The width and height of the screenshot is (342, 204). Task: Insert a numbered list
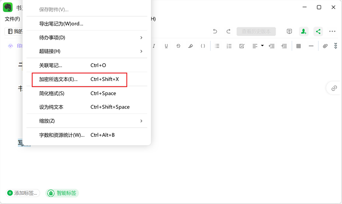coord(229,46)
